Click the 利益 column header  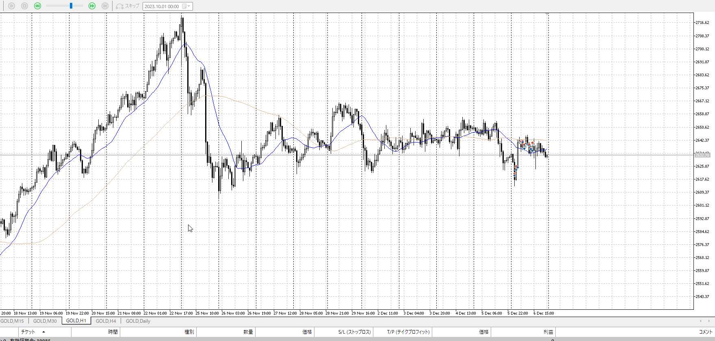(x=548, y=332)
